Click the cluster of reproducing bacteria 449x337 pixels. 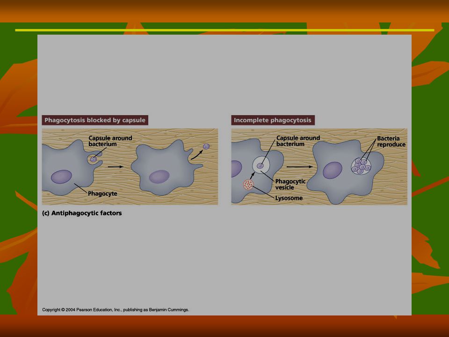[362, 166]
